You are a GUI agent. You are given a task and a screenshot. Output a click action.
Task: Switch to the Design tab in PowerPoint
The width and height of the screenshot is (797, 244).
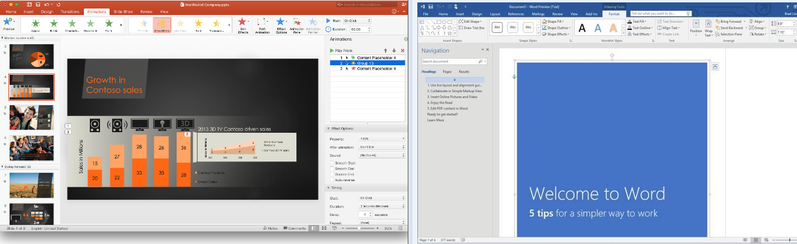(47, 11)
